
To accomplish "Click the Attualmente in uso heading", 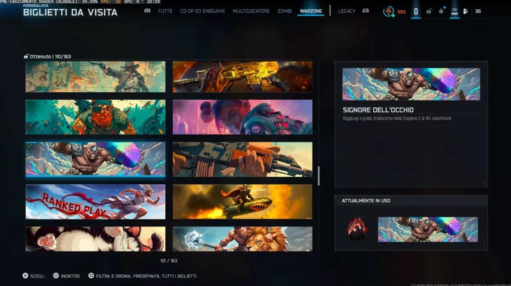I will click(366, 201).
